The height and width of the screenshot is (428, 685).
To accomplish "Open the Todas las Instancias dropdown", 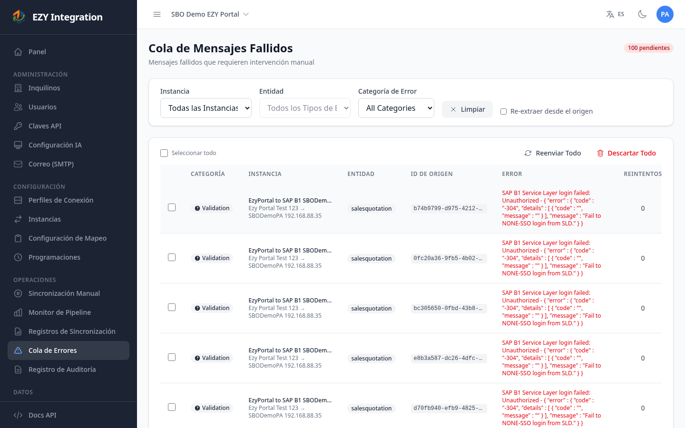I will 206,108.
